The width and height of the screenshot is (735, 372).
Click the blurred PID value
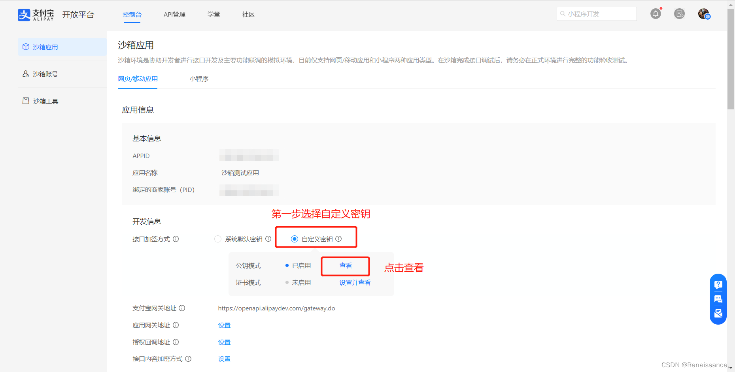click(249, 190)
